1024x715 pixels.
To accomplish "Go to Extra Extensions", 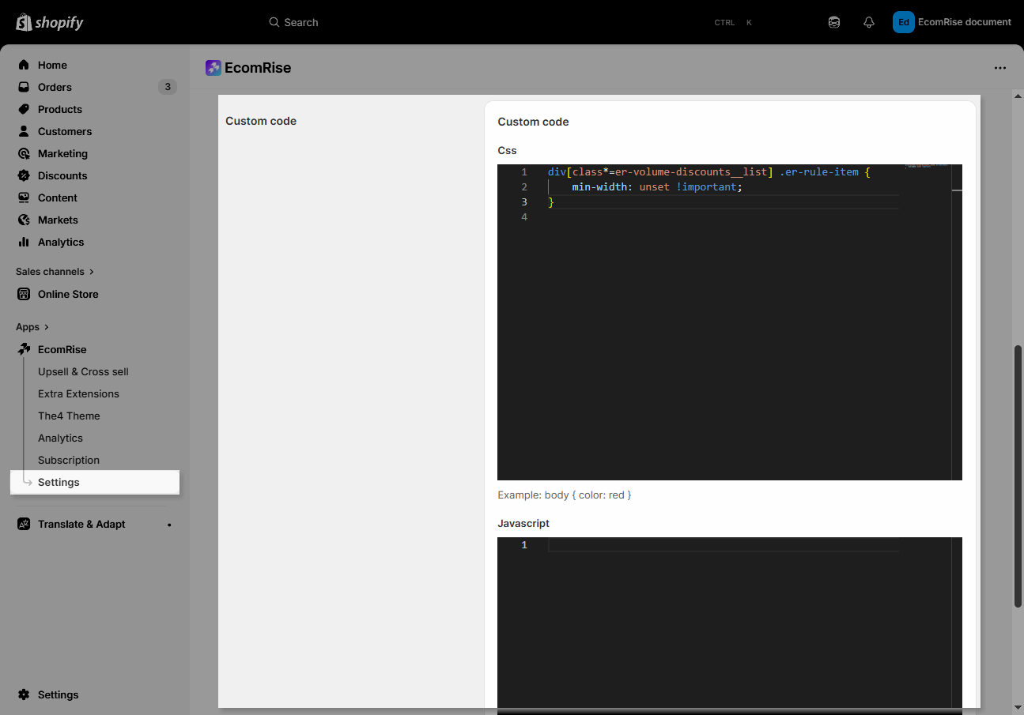I will point(78,393).
